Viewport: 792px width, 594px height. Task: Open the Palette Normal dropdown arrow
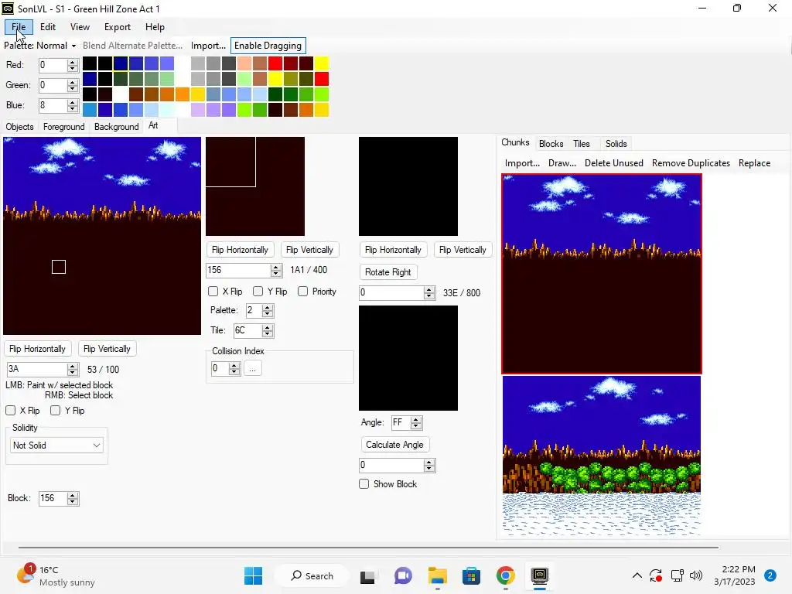[73, 46]
